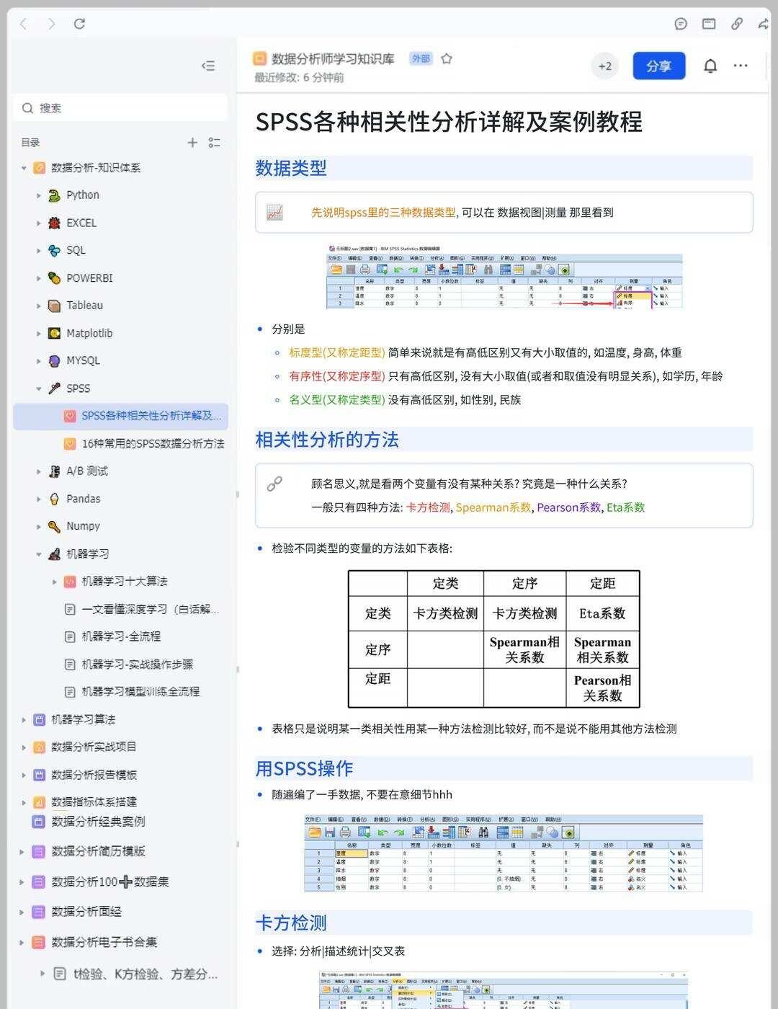Star the 数据分析师学习知识库 document

[x=447, y=58]
